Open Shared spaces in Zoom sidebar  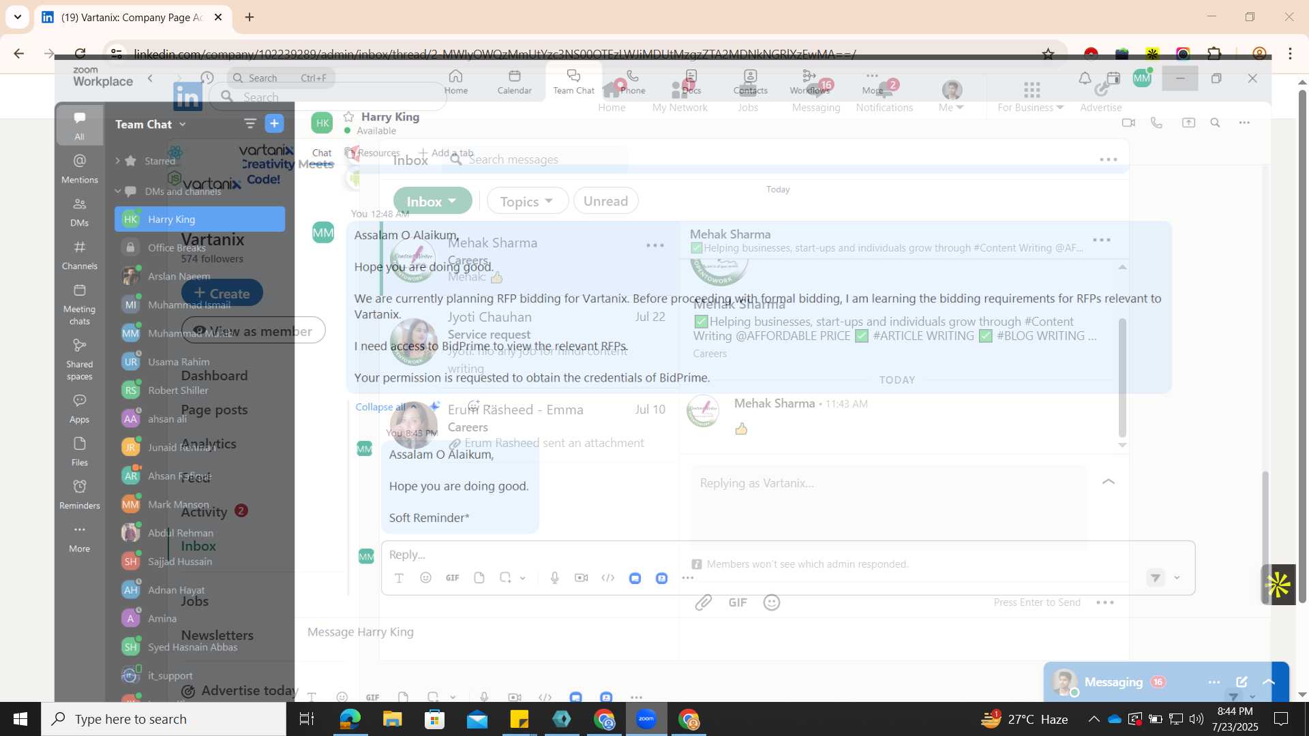[80, 359]
